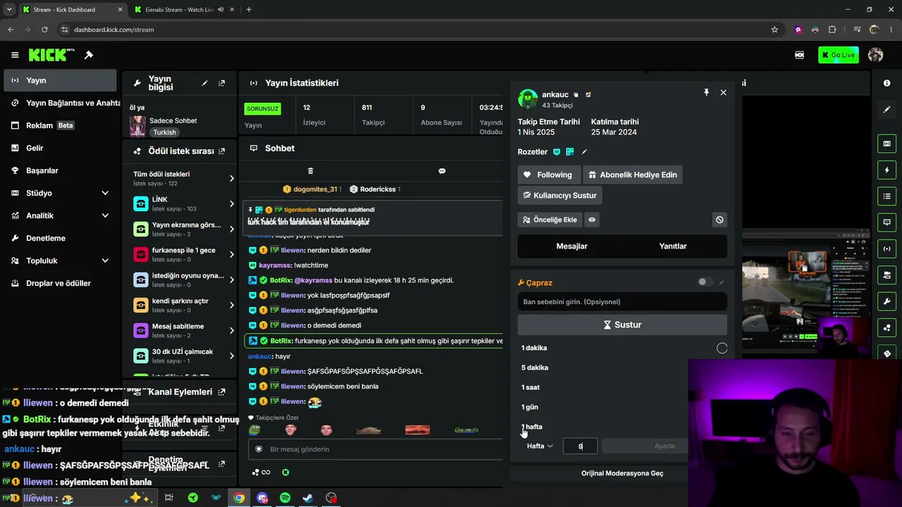The width and height of the screenshot is (902, 507).
Task: Click the pin icon next to Kick logo
Action: coord(89,55)
